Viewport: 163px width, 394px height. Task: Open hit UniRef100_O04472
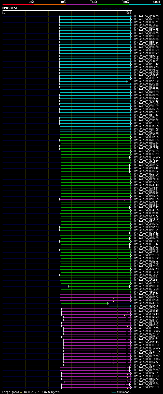tap(146, 294)
